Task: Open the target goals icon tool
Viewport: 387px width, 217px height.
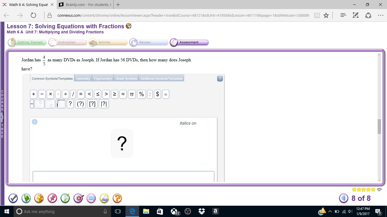Action: (x=78, y=198)
